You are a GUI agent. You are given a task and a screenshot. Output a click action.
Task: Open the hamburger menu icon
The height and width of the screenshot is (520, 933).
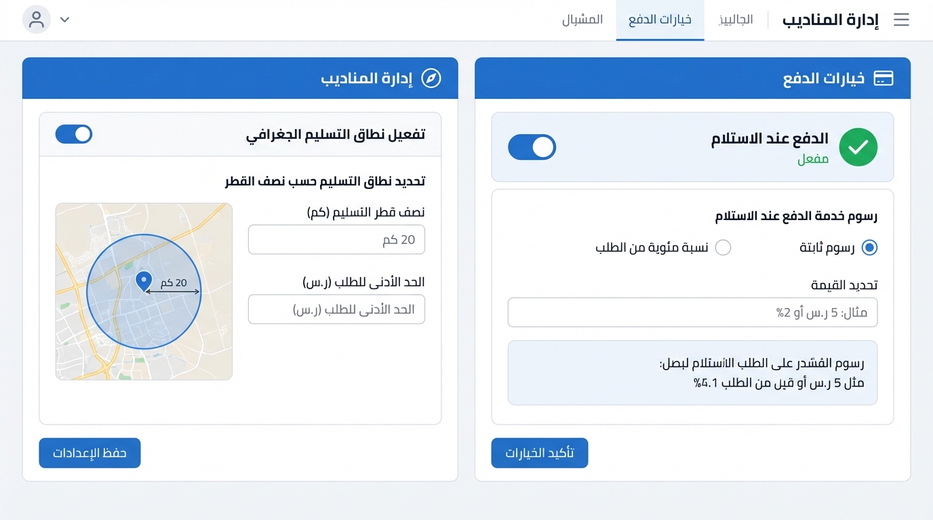(901, 20)
